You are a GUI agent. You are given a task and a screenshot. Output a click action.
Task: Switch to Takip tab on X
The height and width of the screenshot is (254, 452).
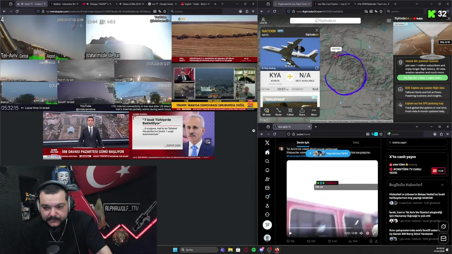click(356, 143)
